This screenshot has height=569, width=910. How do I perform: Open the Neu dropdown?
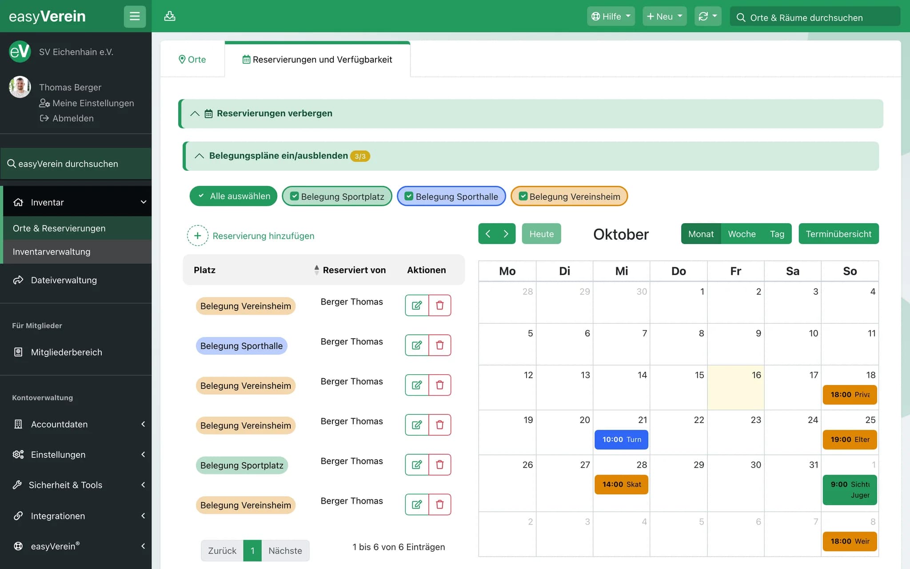[664, 16]
